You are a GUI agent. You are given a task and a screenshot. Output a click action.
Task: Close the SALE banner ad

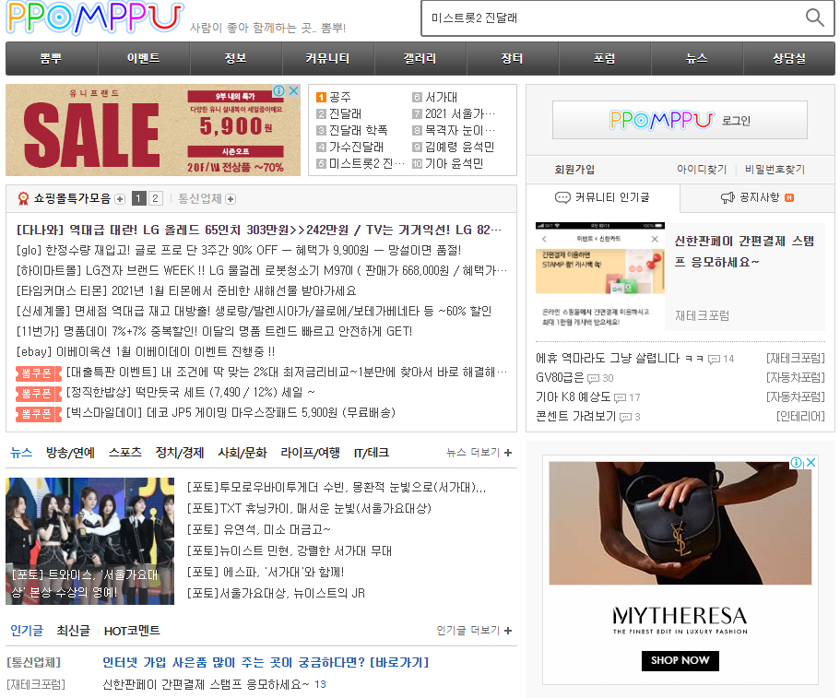(x=293, y=90)
